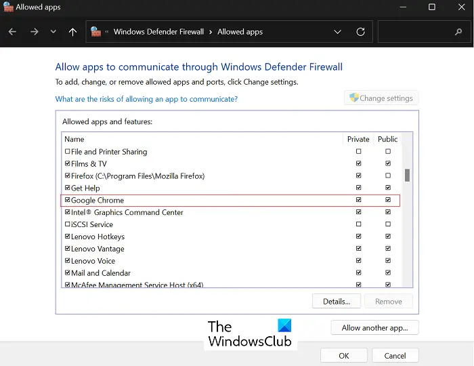Click the Public column header

click(388, 139)
